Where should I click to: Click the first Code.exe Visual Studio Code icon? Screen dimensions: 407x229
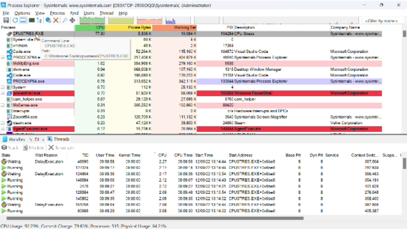tap(9, 52)
